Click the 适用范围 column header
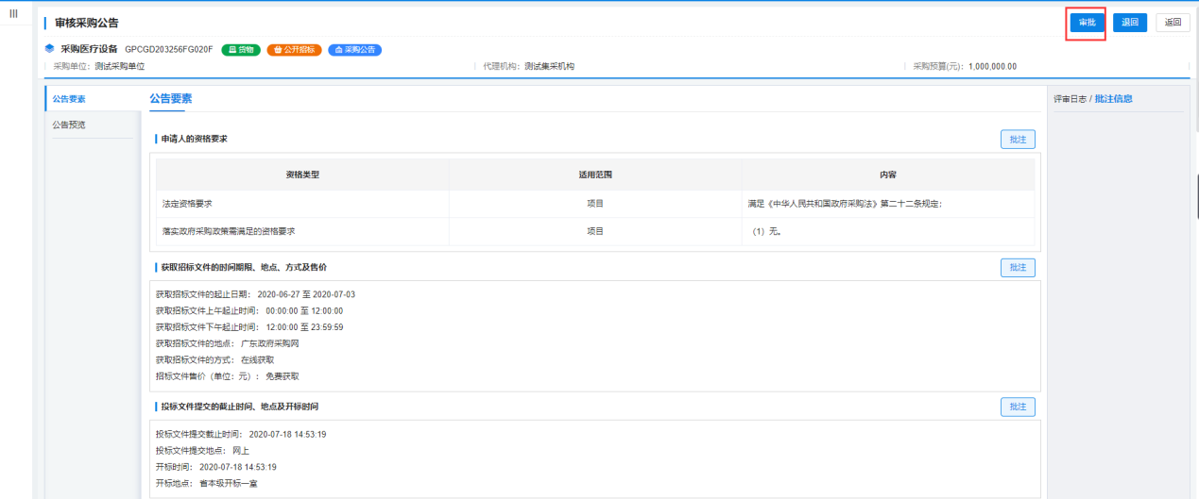This screenshot has width=1199, height=499. click(x=595, y=175)
